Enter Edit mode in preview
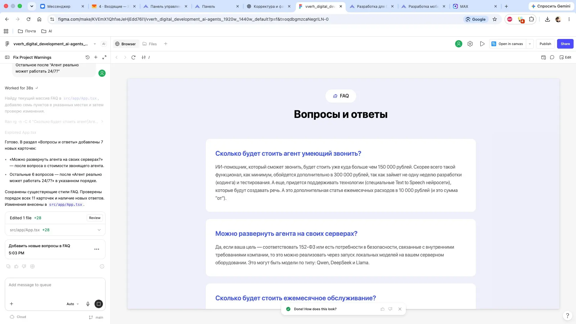The height and width of the screenshot is (324, 576). tap(565, 57)
